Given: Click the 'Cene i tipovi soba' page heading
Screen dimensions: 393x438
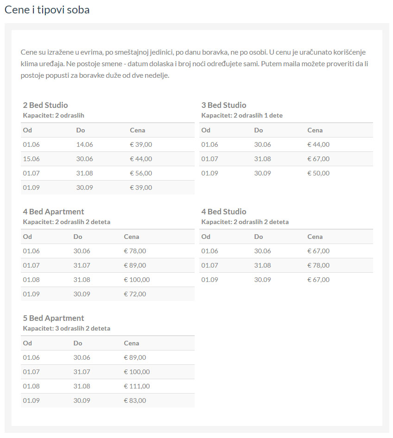Looking at the screenshot, I should point(47,10).
